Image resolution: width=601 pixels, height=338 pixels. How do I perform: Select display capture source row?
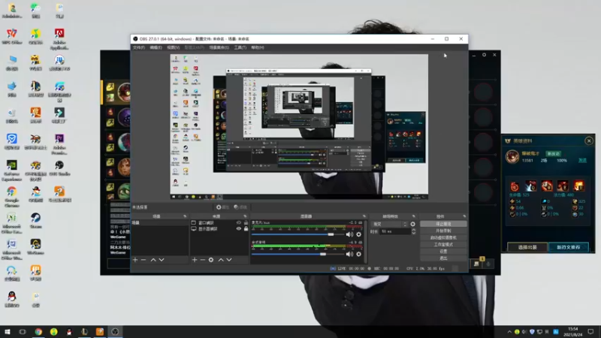click(x=219, y=229)
